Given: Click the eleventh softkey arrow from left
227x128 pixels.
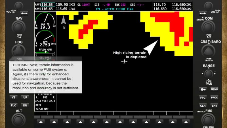Looking at the screenshot, I should click(x=173, y=122).
